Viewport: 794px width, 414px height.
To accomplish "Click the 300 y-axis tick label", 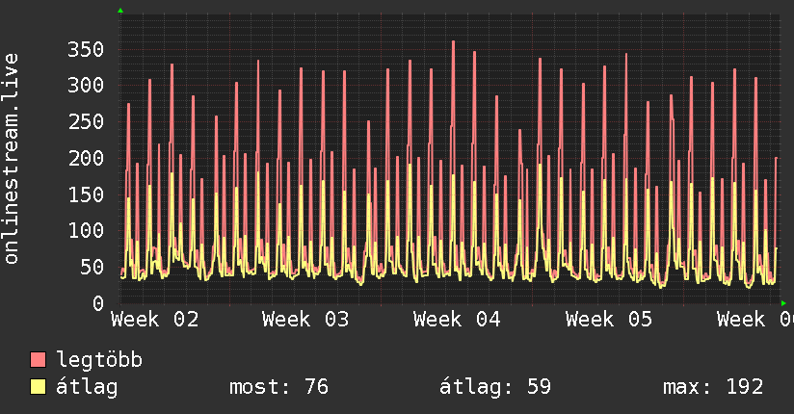I will (86, 86).
